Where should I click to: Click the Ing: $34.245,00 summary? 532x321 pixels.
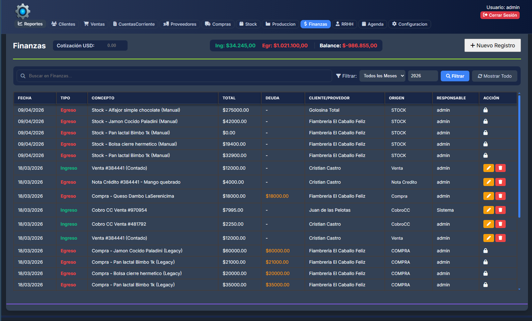coord(235,46)
